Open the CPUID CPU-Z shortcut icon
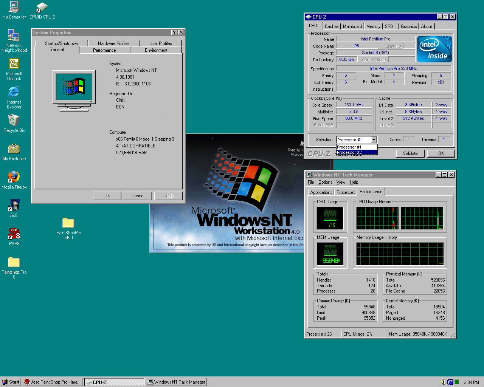The height and width of the screenshot is (387, 484). [x=42, y=7]
